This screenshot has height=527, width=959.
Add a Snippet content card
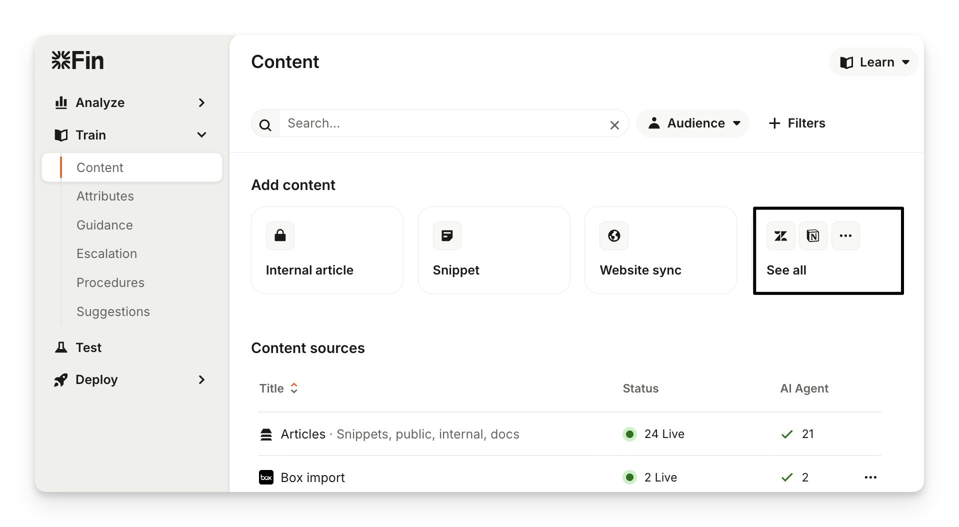493,250
